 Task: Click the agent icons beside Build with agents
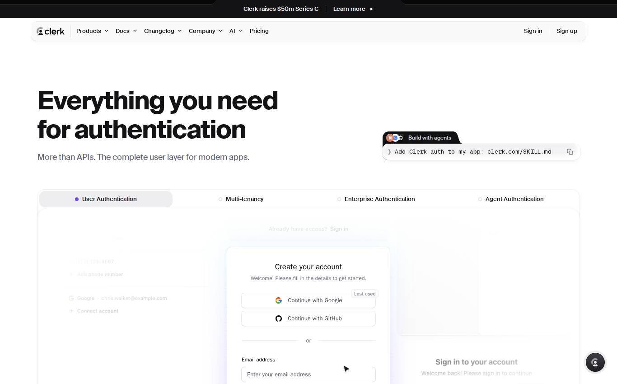click(x=394, y=138)
